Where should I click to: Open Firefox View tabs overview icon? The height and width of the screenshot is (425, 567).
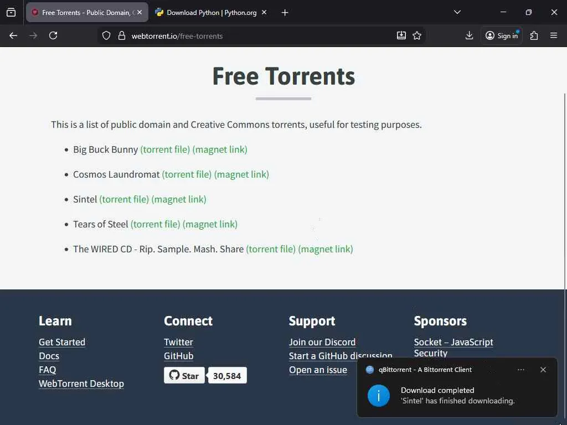click(x=11, y=12)
